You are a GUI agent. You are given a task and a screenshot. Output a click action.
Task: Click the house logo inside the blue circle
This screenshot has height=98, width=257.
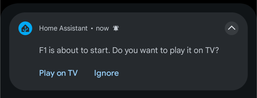pyautogui.click(x=25, y=28)
